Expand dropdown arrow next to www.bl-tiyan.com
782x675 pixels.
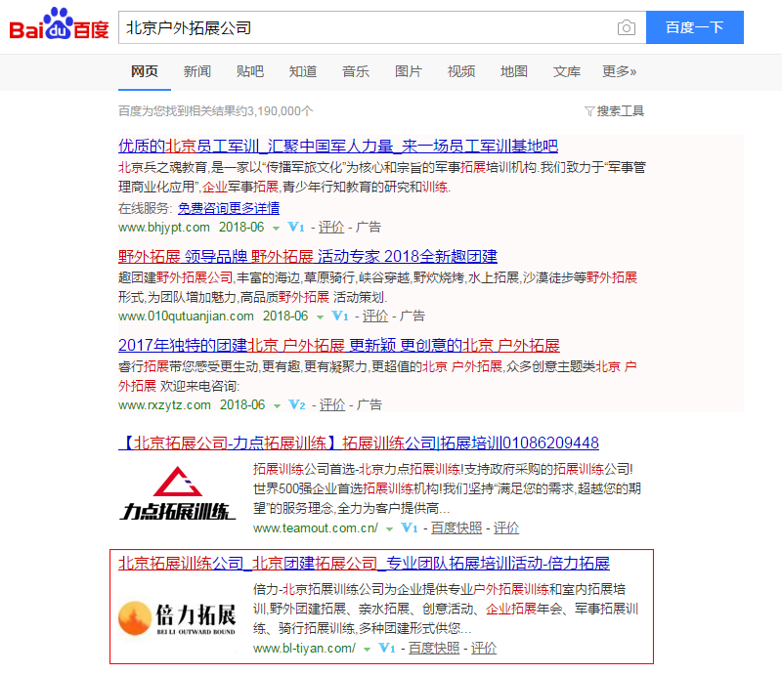[368, 649]
